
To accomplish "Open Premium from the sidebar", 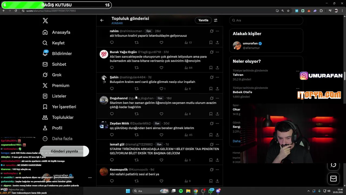I will pyautogui.click(x=56, y=85).
